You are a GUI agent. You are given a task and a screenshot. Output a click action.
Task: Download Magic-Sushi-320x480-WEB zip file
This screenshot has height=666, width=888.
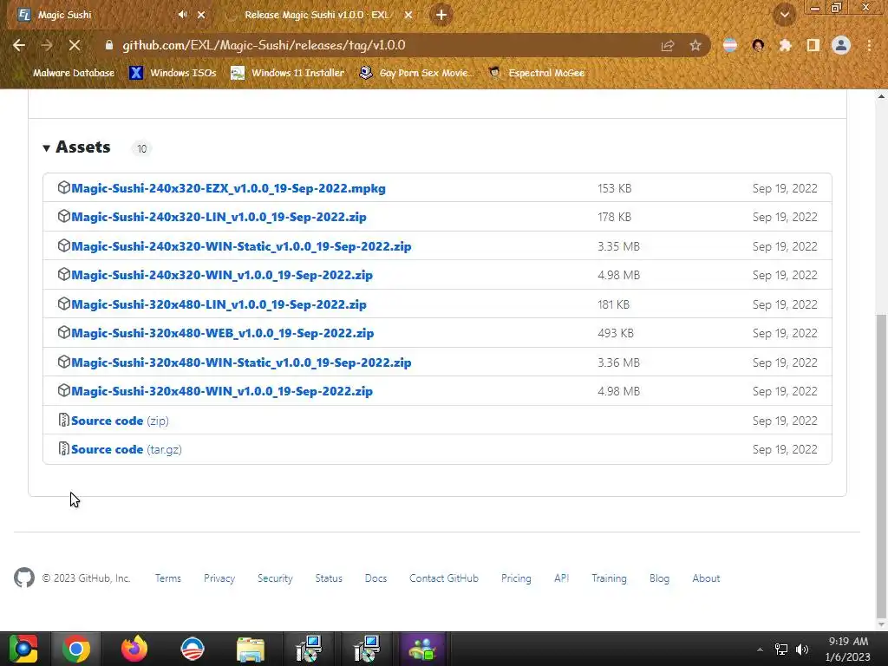[223, 334]
